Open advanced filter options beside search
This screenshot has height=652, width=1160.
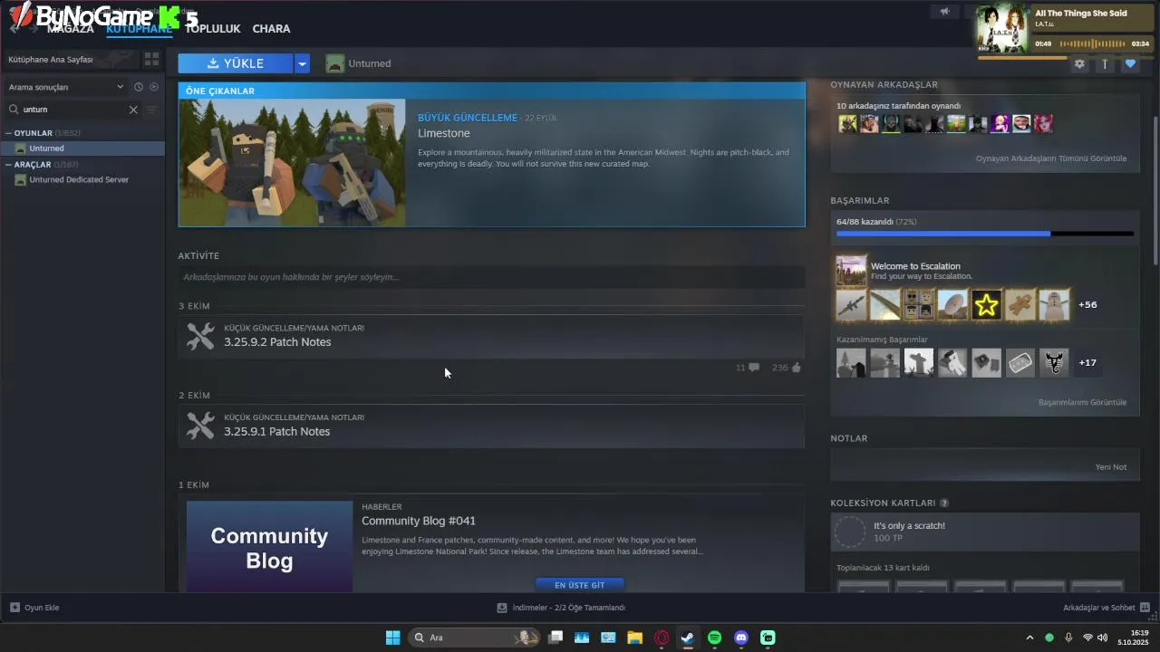(151, 110)
